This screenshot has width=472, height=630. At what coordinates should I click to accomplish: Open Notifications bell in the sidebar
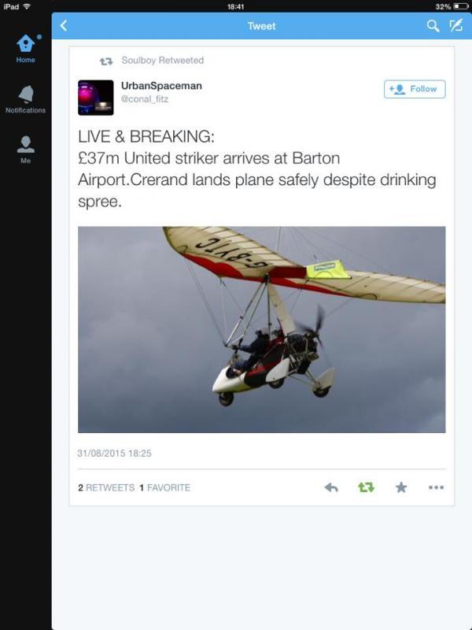click(26, 99)
